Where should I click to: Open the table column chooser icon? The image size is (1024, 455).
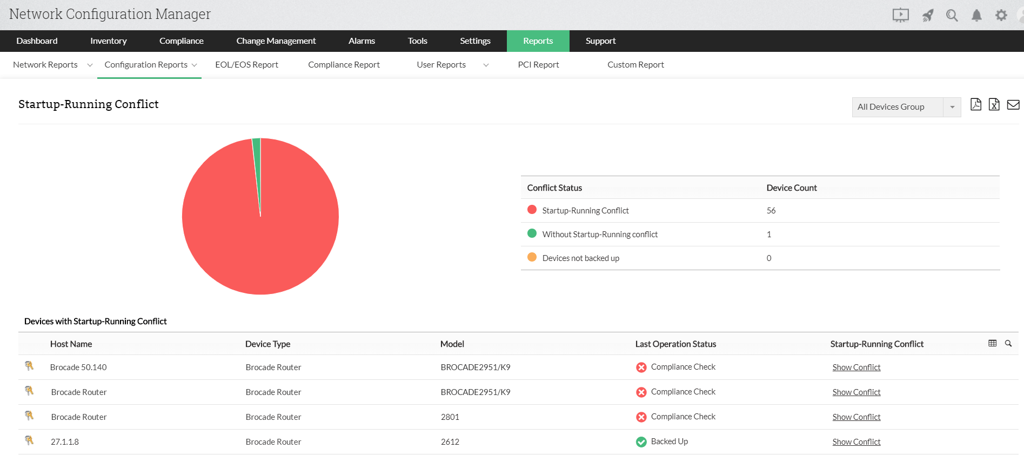[x=992, y=344]
